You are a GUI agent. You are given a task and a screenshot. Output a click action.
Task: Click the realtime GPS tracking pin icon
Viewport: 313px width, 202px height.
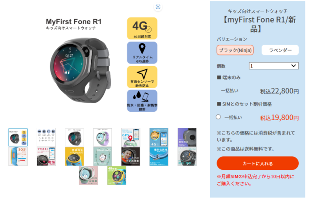coord(142,49)
